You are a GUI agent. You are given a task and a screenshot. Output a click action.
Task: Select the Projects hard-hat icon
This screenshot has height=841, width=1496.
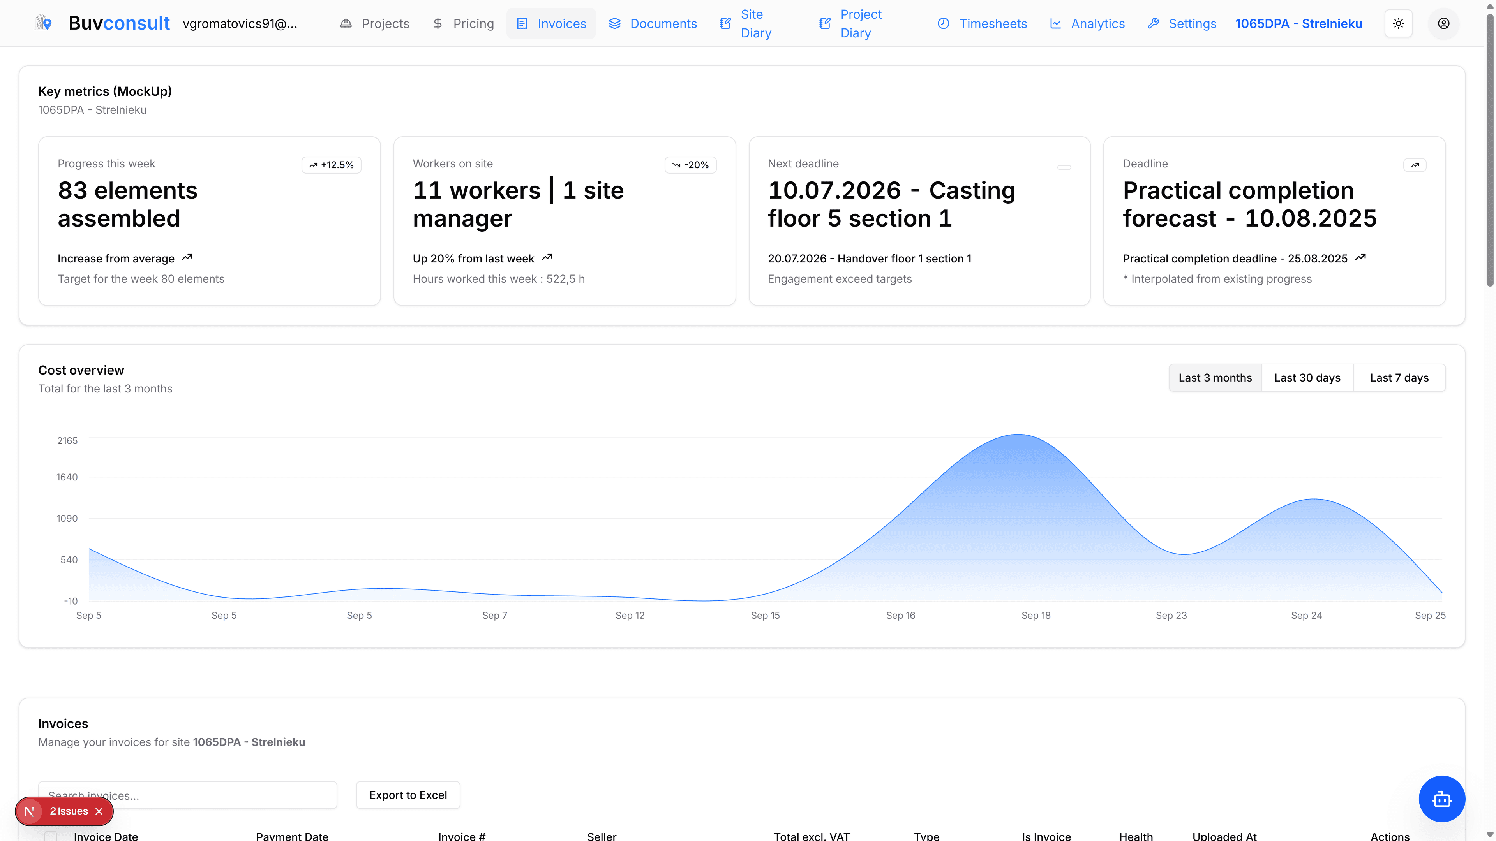(347, 23)
